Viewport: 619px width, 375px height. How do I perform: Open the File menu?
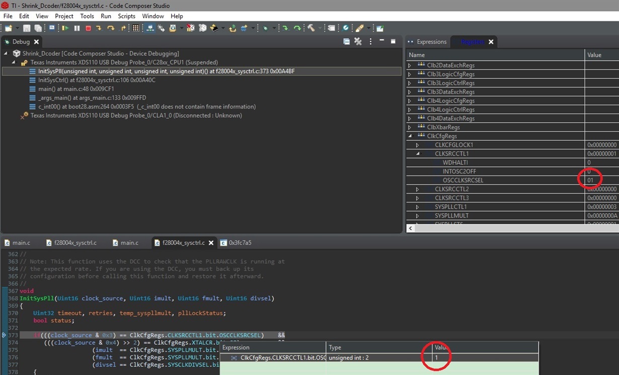point(8,16)
